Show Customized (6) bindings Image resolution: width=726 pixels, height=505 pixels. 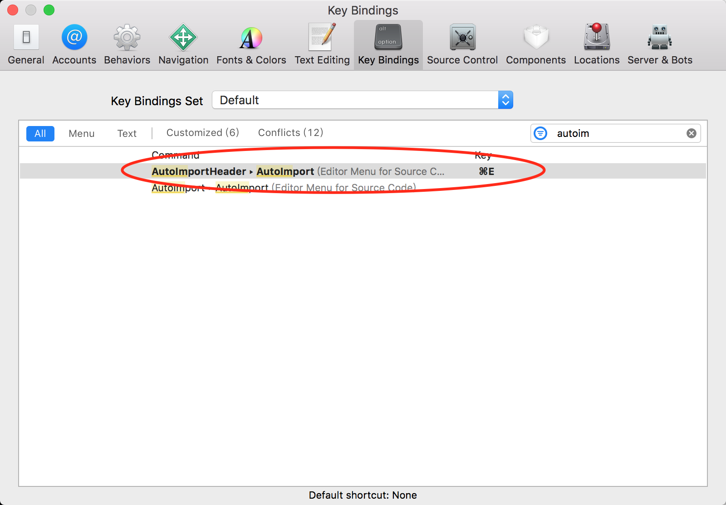click(203, 132)
